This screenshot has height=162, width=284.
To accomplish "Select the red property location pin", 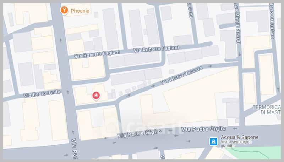I will click(x=96, y=96).
